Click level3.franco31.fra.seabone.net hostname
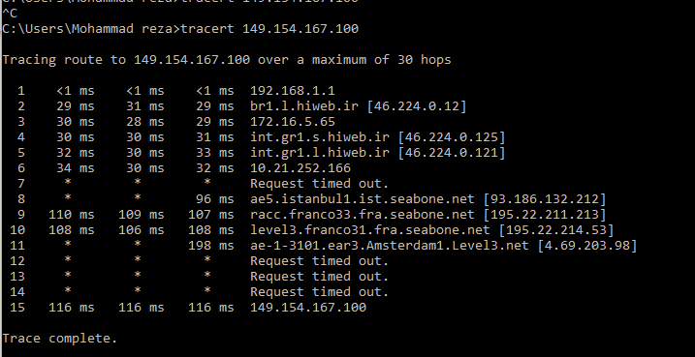The height and width of the screenshot is (357, 695). pos(370,230)
